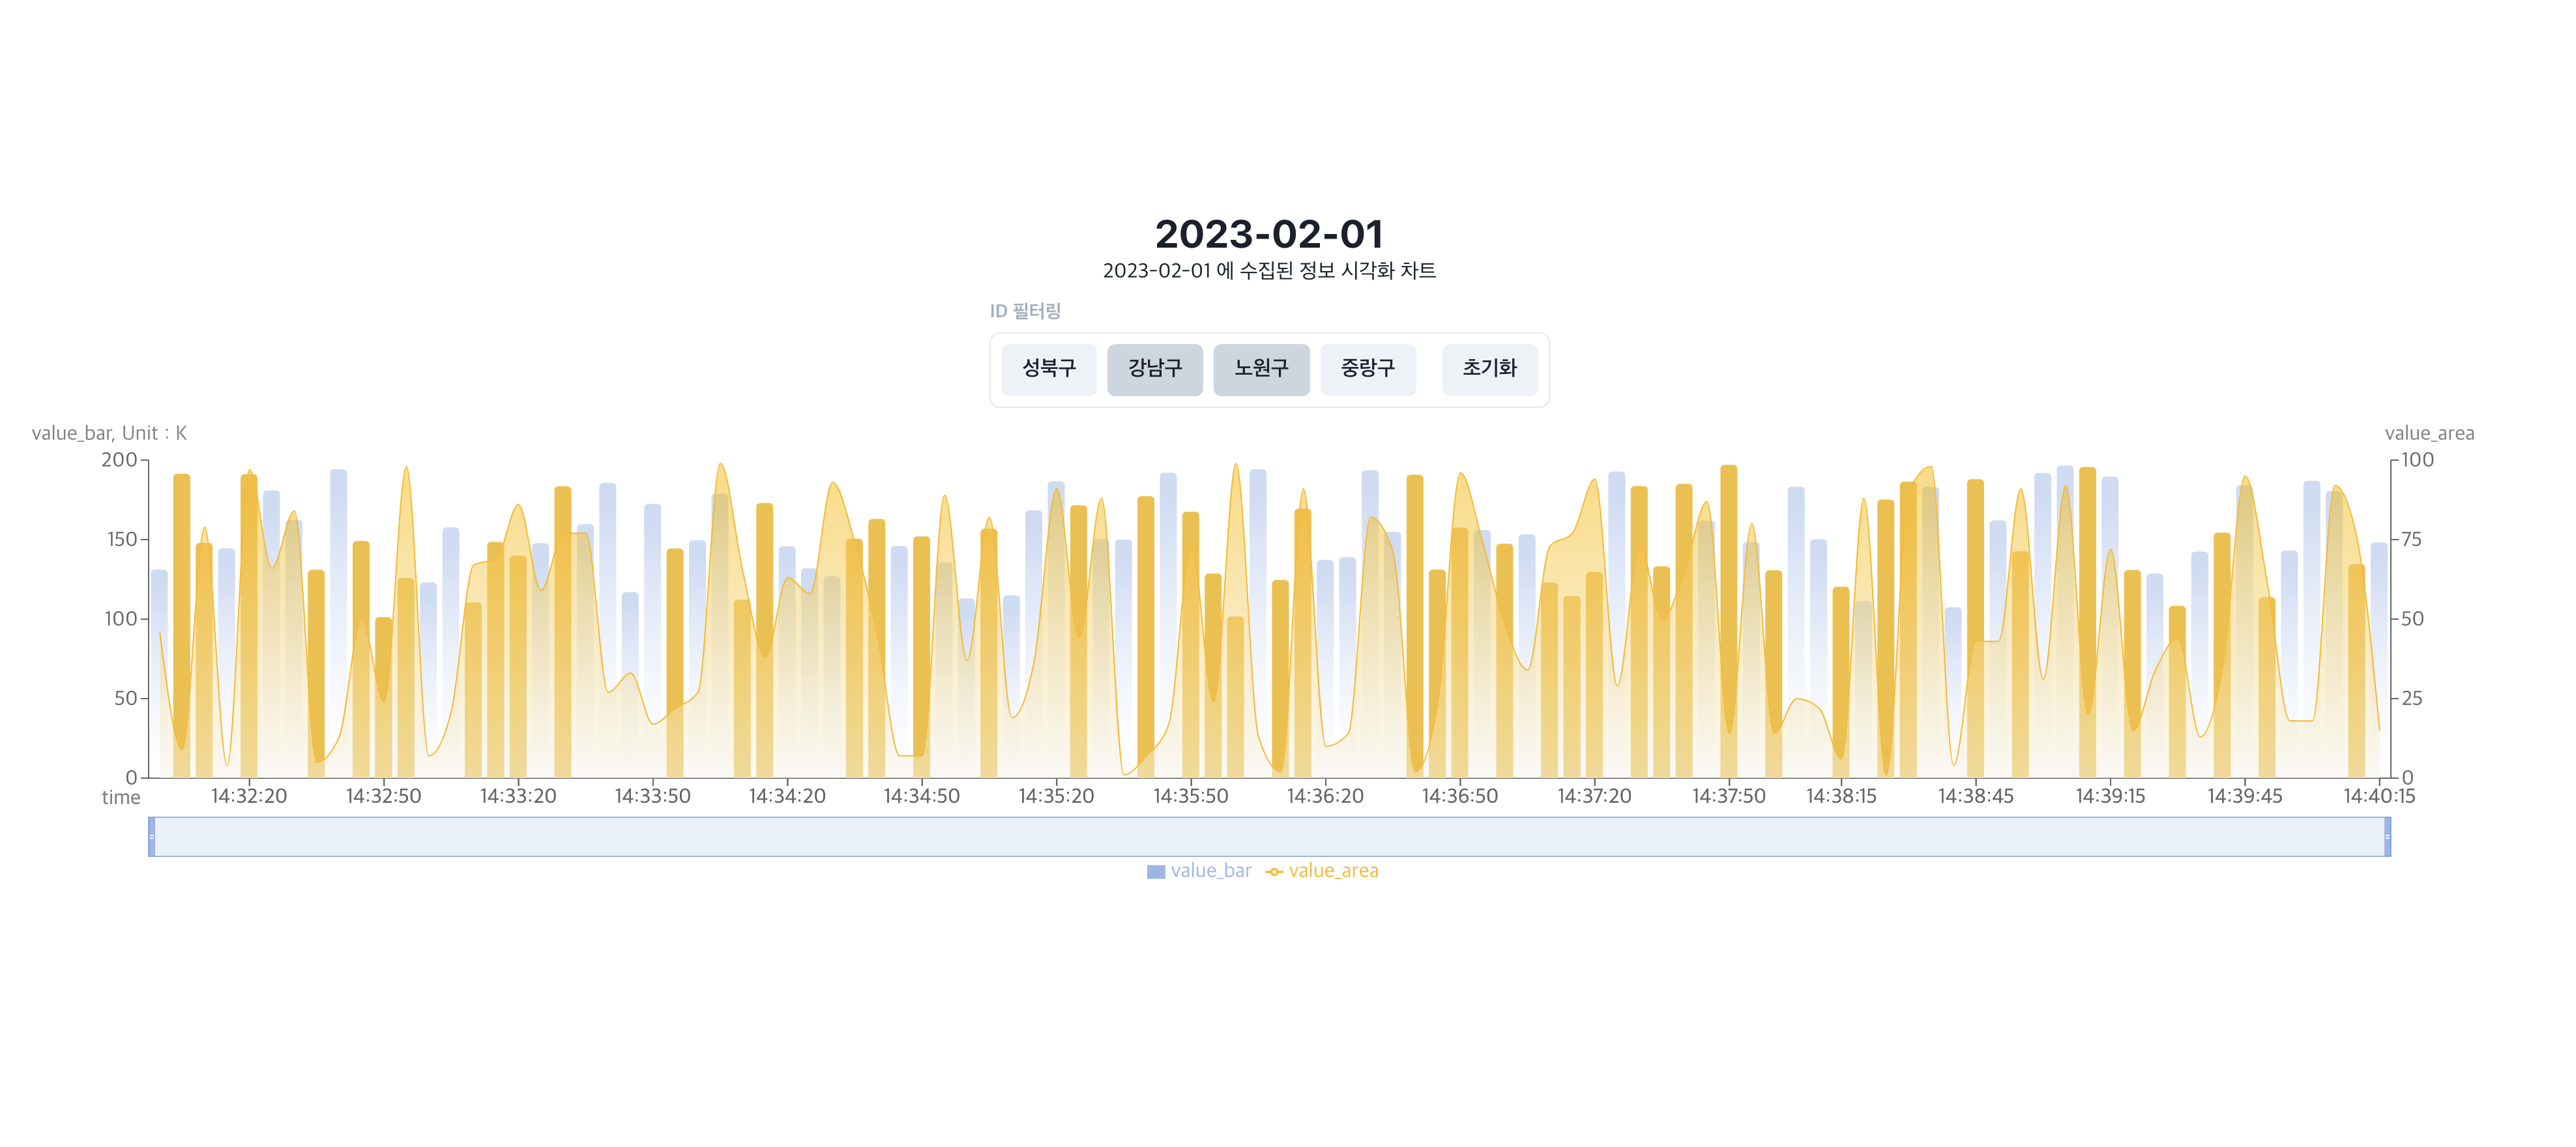The width and height of the screenshot is (2576, 1147).
Task: Click the ID 필터링 label
Action: [x=1025, y=311]
